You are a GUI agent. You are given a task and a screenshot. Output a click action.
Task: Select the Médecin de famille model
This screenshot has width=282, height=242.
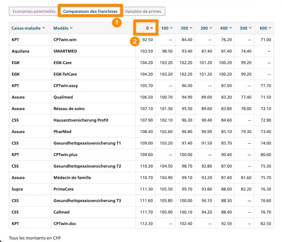point(72,178)
